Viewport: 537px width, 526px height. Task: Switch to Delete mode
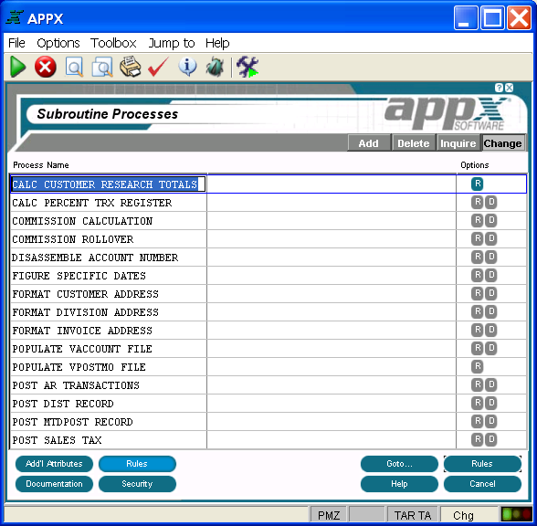[x=414, y=143]
